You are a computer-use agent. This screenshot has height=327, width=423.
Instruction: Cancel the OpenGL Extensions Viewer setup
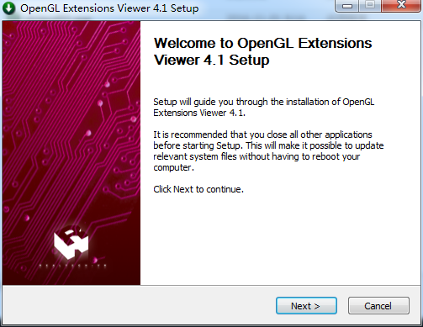(x=378, y=306)
